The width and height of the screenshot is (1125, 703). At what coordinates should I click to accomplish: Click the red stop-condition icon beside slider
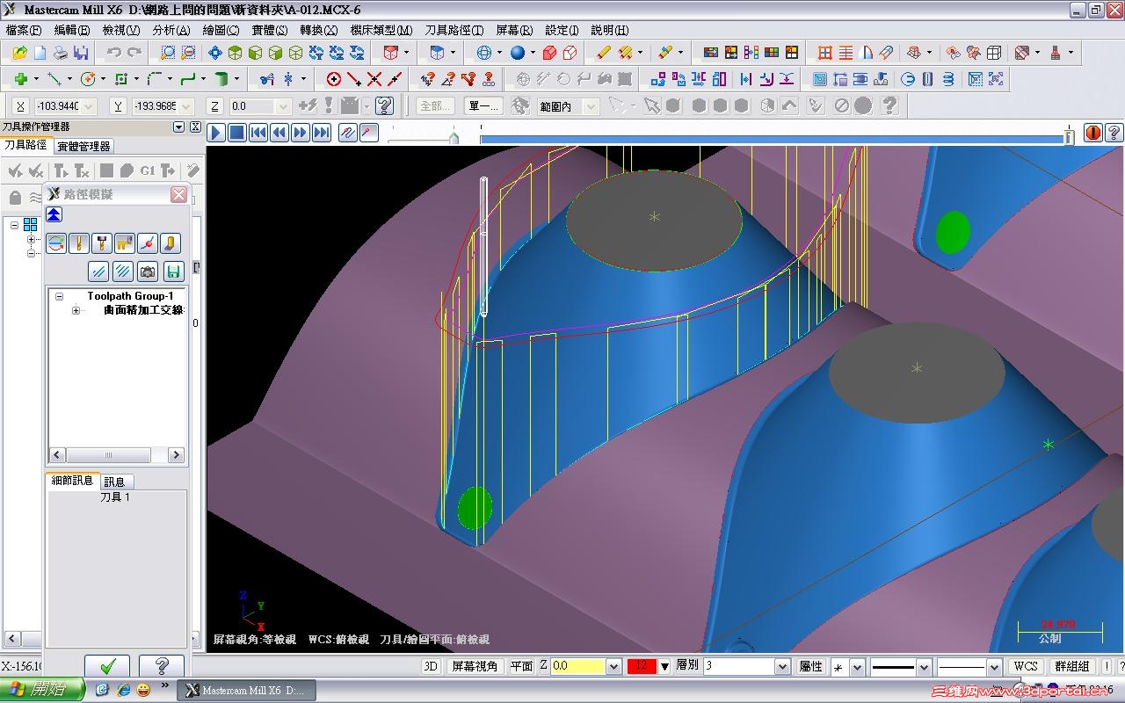pos(1092,133)
